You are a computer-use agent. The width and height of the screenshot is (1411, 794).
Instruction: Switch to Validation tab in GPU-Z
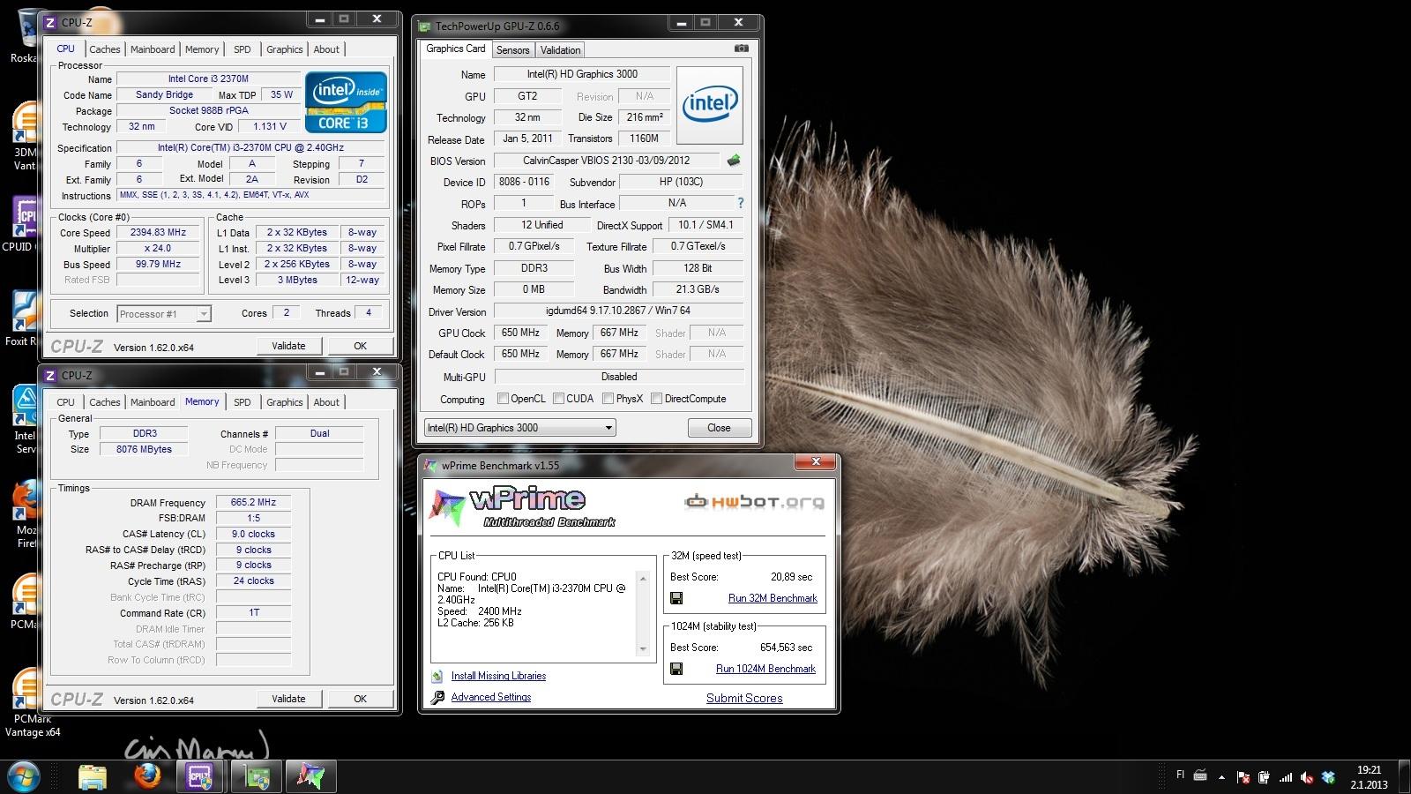(561, 50)
